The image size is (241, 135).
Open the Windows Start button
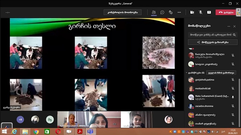[x=4, y=132]
